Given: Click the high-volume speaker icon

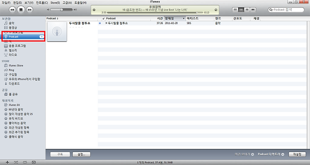Looking at the screenshot, I should (x=75, y=10).
